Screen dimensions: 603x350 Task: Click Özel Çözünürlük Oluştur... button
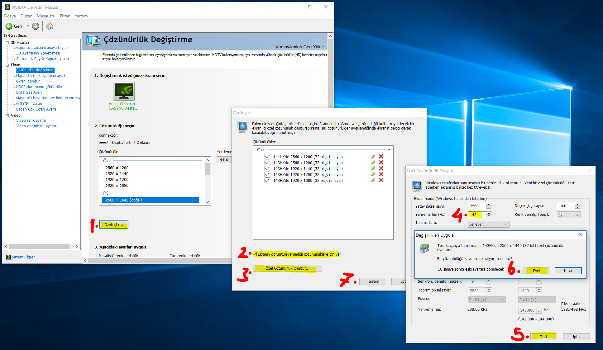pyautogui.click(x=288, y=268)
